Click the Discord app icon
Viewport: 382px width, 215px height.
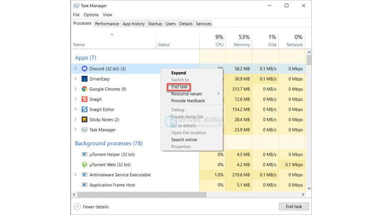click(85, 69)
